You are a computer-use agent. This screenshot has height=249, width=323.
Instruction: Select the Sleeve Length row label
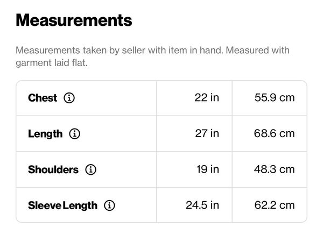(62, 205)
